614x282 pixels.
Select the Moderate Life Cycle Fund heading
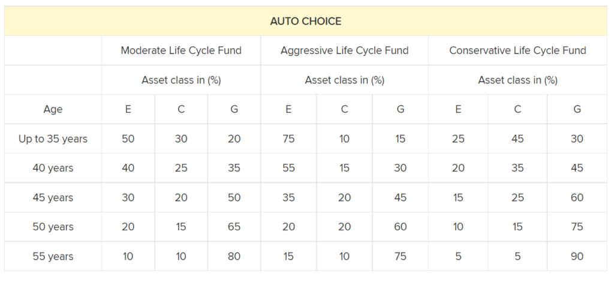tap(181, 50)
